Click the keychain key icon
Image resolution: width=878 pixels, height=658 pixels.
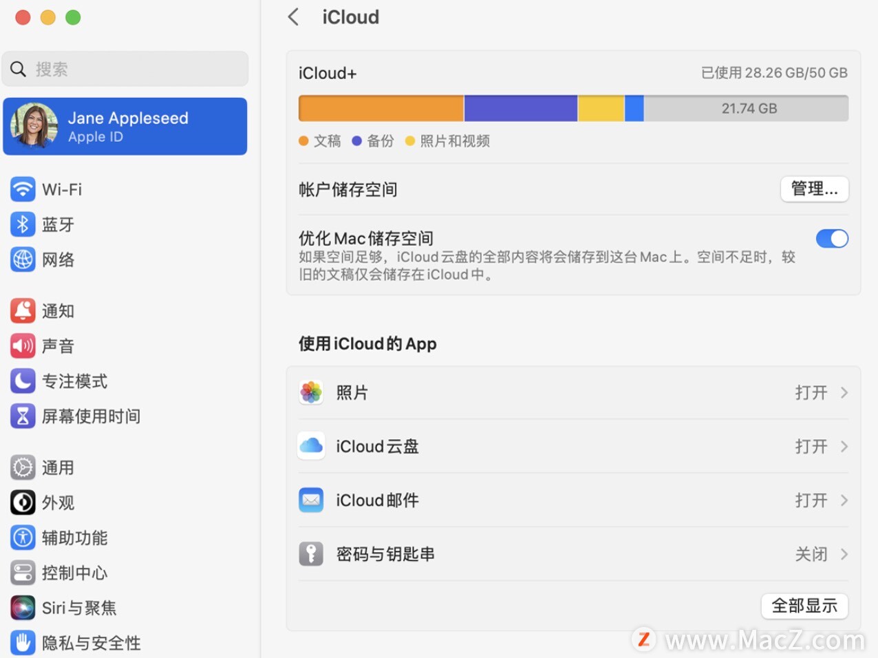point(311,553)
